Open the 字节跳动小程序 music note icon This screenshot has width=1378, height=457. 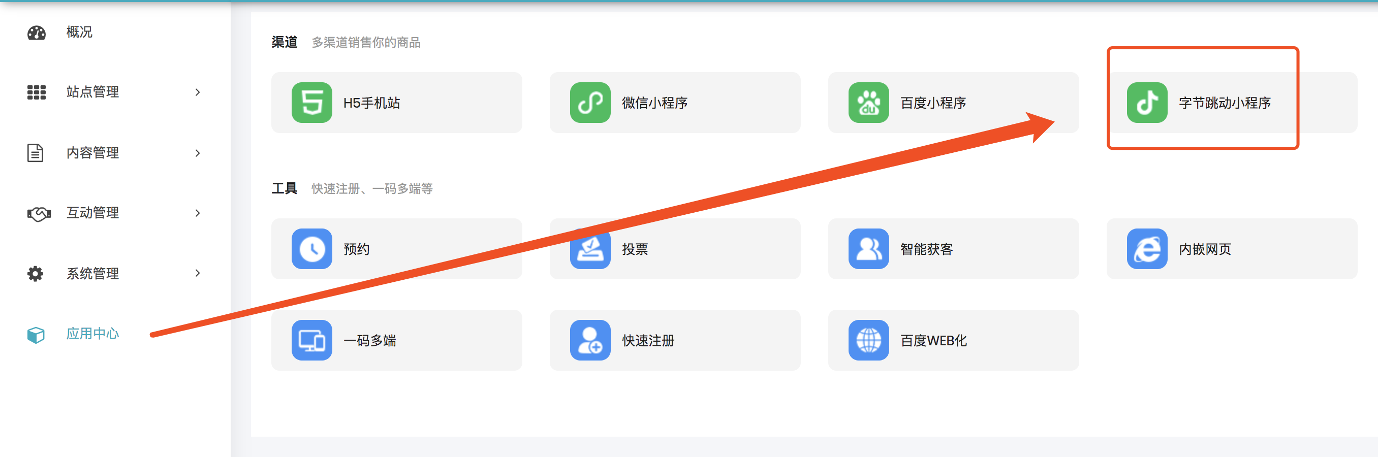pyautogui.click(x=1147, y=103)
